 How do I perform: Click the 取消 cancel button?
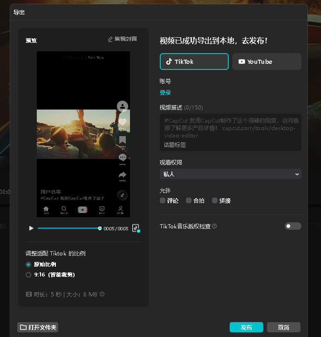[x=284, y=327]
